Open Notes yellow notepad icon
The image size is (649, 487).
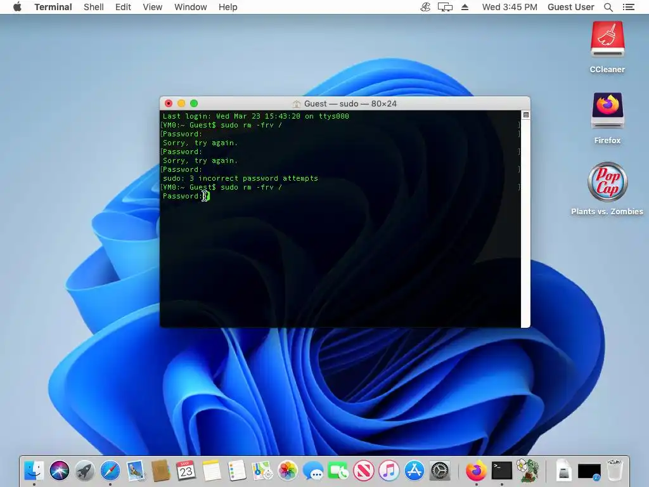(x=212, y=471)
